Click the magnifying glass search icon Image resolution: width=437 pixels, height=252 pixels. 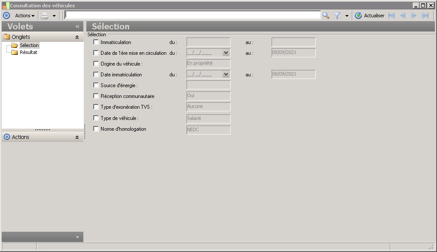(x=326, y=16)
